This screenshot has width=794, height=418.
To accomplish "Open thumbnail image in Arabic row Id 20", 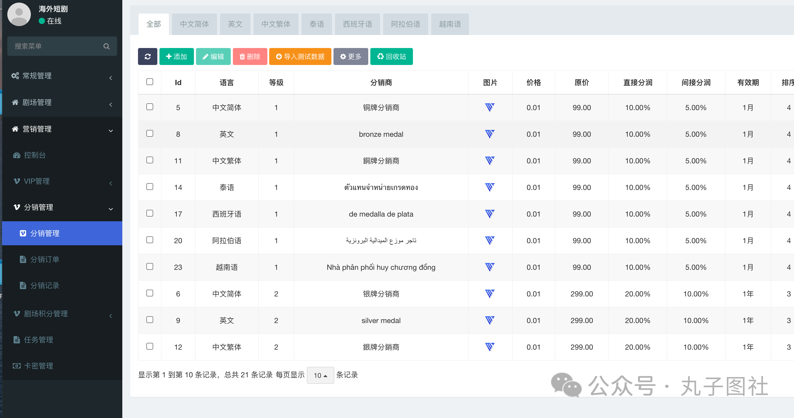I will tap(490, 240).
